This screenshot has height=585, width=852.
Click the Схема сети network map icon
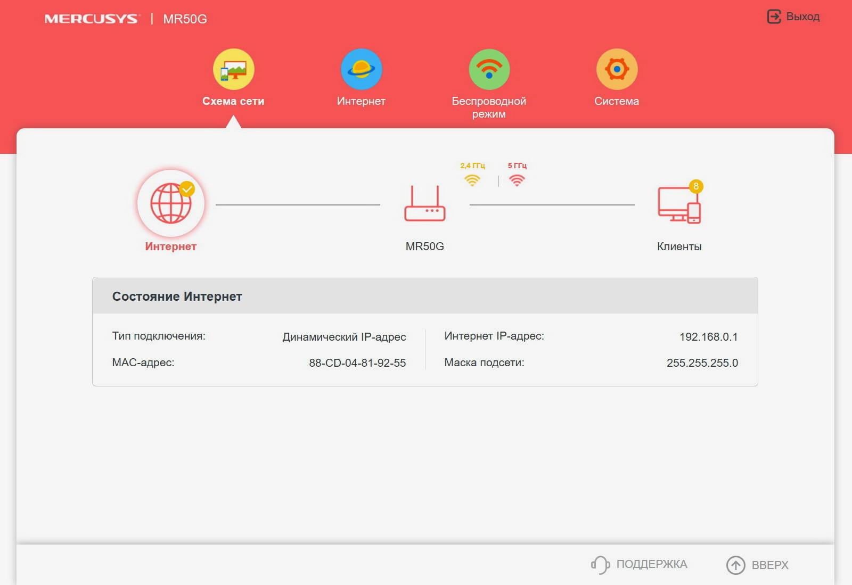pos(233,69)
